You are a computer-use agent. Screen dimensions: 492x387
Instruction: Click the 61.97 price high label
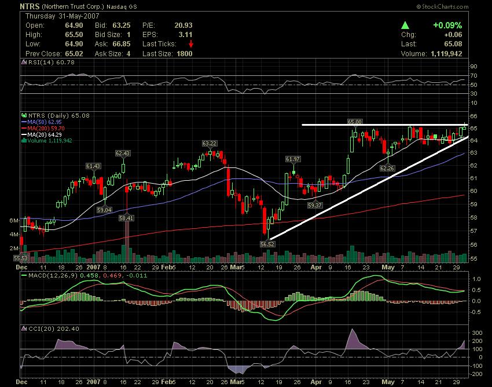(293, 159)
